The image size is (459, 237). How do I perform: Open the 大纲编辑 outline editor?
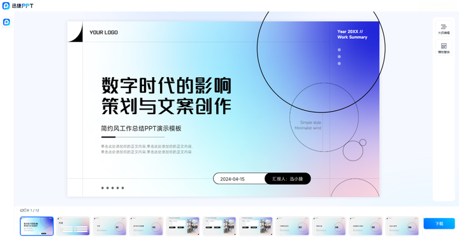444,29
